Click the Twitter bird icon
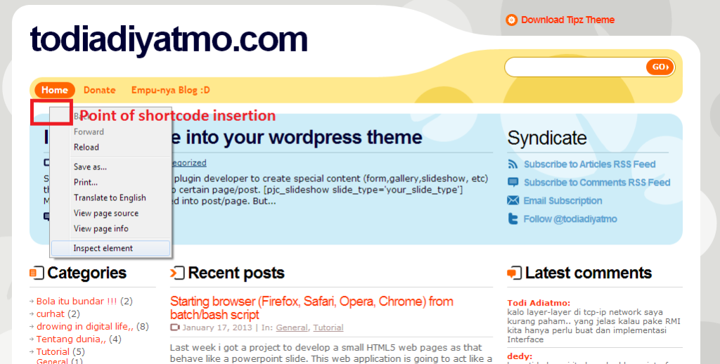The width and height of the screenshot is (720, 364). [x=513, y=219]
